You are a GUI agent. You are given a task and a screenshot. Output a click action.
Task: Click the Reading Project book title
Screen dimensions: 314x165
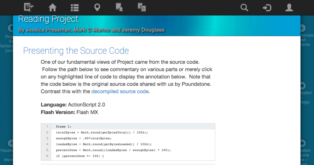tap(48, 19)
